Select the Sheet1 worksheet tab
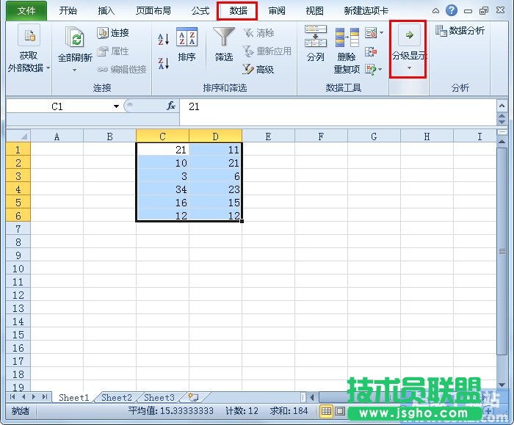Viewport: 514px width, 425px height. click(74, 398)
